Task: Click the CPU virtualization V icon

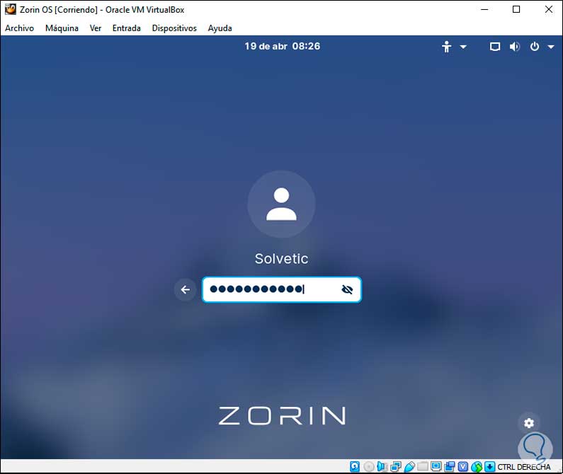Action: [x=463, y=466]
